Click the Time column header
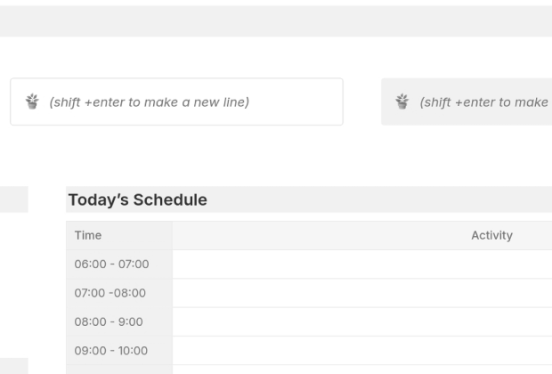This screenshot has width=552, height=374. tap(89, 236)
